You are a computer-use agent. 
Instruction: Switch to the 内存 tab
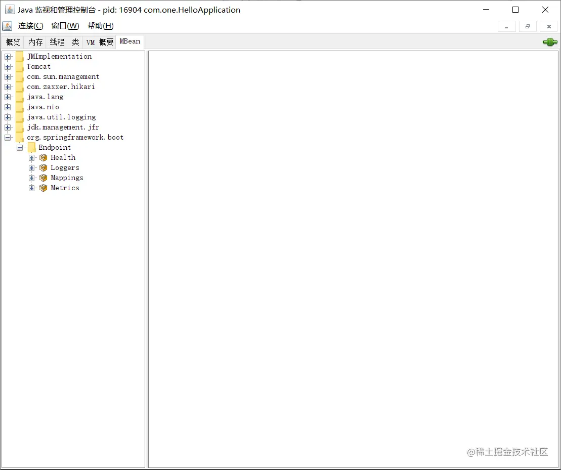pos(35,42)
